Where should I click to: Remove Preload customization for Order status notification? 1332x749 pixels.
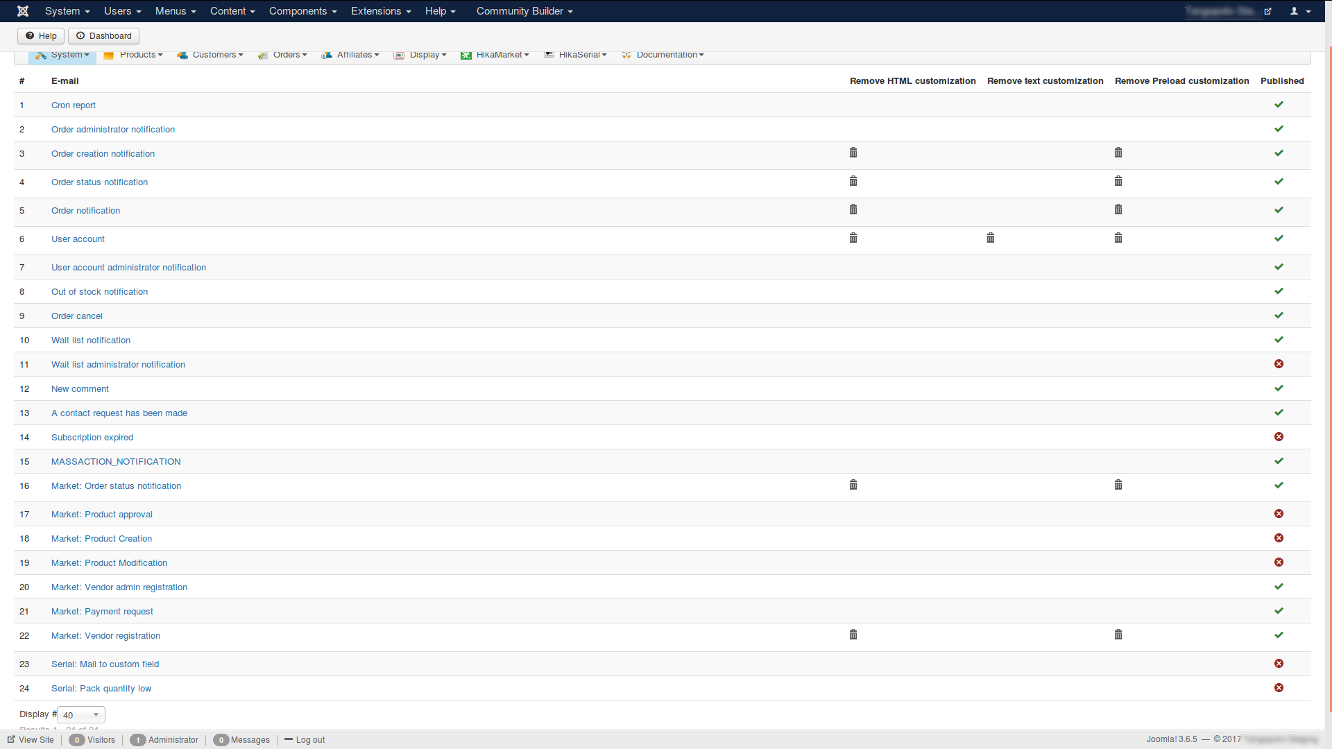pos(1118,181)
